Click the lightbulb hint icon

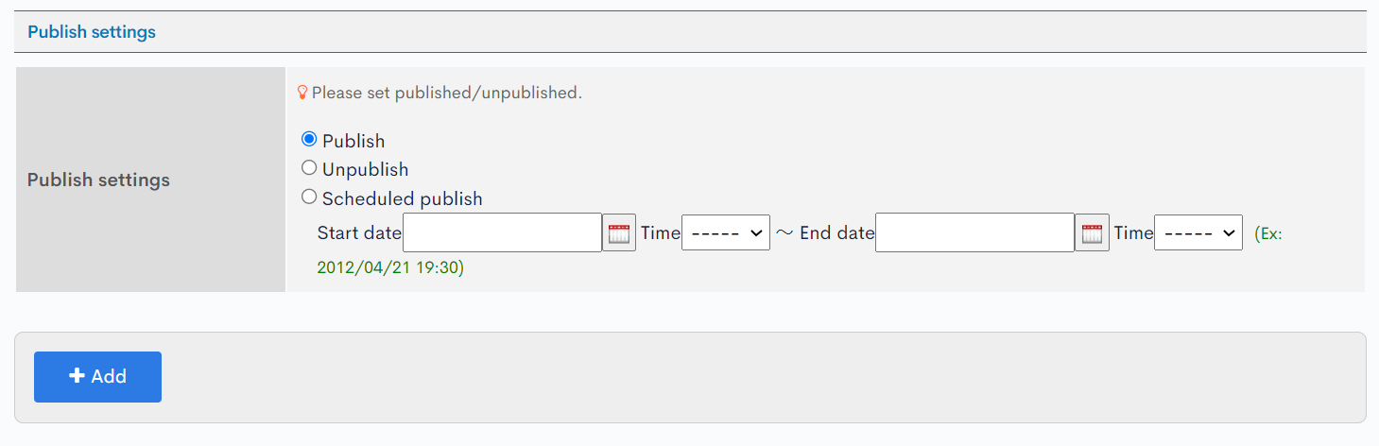(x=302, y=93)
